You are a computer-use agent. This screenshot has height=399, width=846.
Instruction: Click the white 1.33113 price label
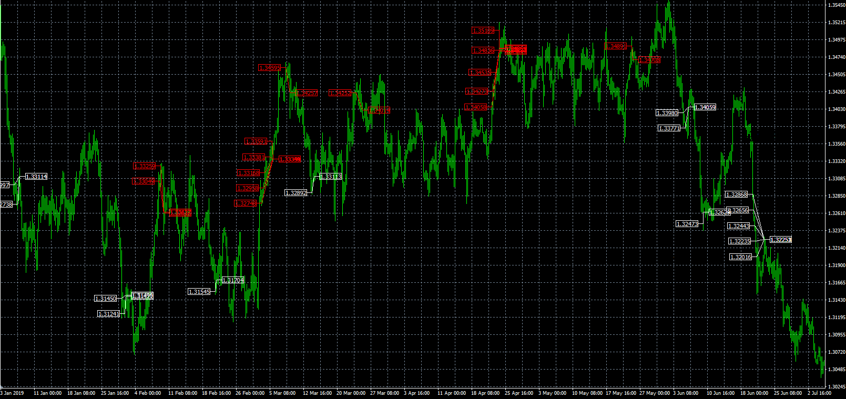(x=331, y=177)
